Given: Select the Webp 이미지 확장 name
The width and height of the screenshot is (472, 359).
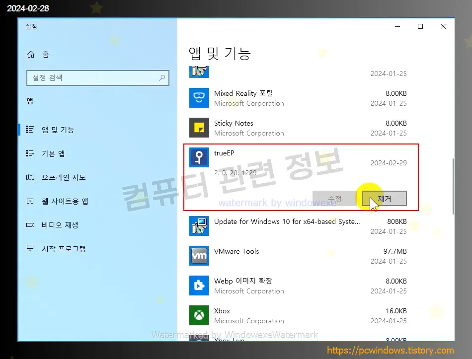Looking at the screenshot, I should 243,281.
